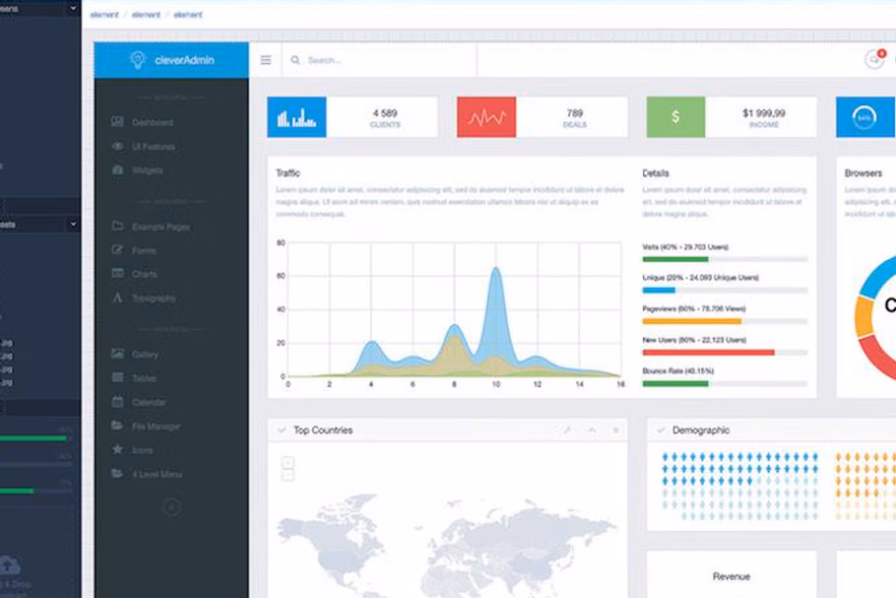Toggle the chevron beside Demographic title
This screenshot has height=598, width=896.
pos(661,431)
